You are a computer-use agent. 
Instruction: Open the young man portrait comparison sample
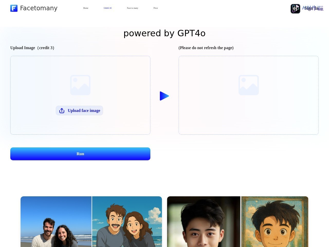238,222
